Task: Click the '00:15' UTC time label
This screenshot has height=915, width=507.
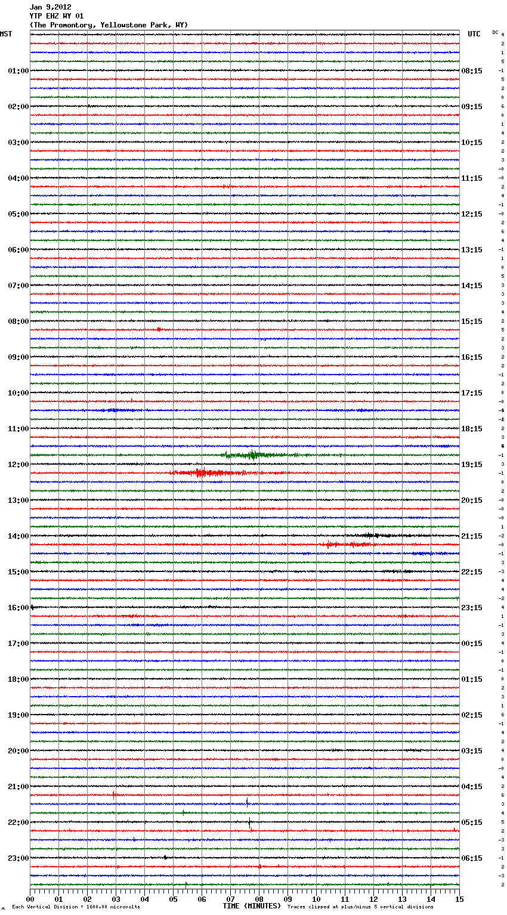Action: click(x=472, y=644)
